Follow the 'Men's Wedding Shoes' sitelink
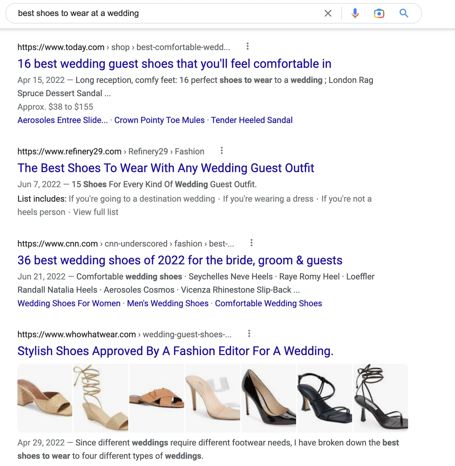Viewport: 455px width, 466px height. pyautogui.click(x=168, y=303)
